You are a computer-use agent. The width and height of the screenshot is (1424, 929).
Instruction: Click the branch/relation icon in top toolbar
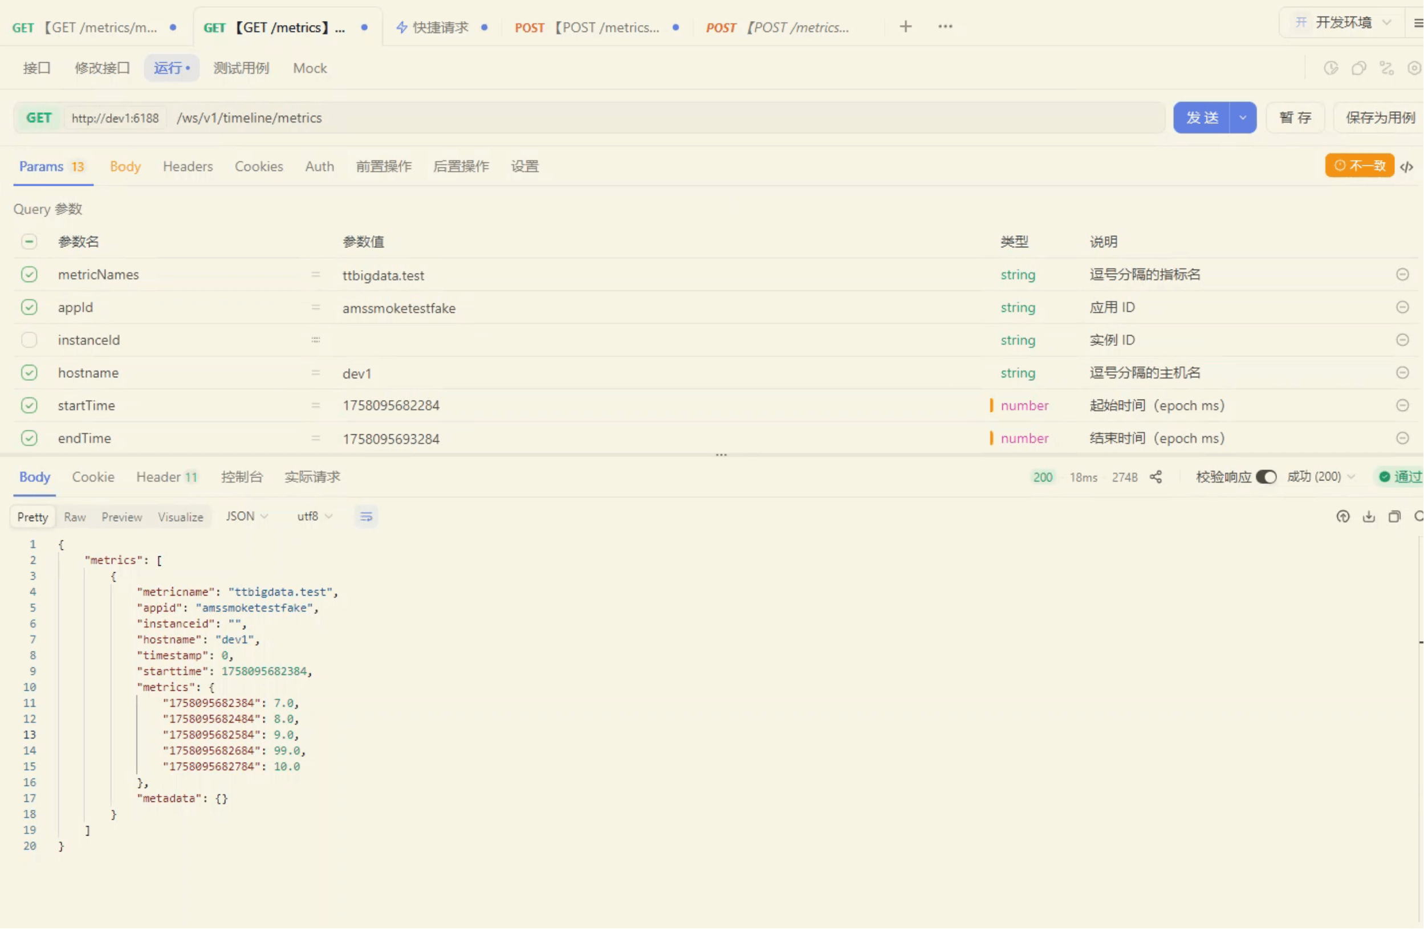(1386, 68)
